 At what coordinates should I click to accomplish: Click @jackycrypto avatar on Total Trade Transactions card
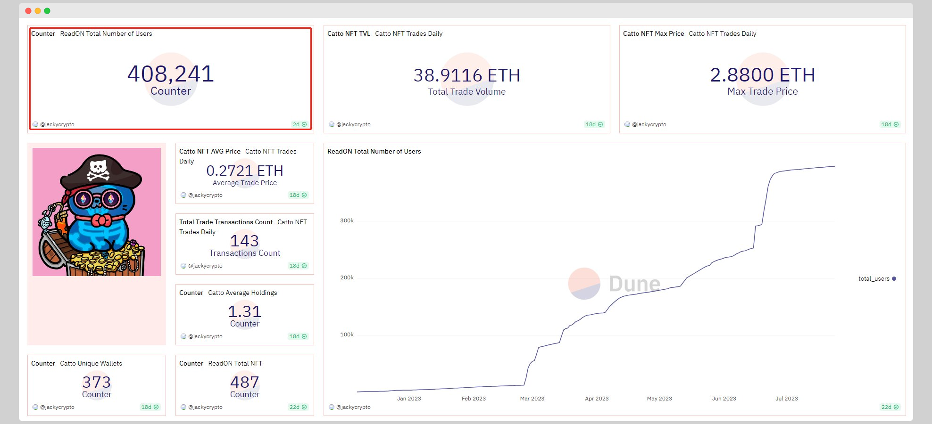tap(183, 266)
